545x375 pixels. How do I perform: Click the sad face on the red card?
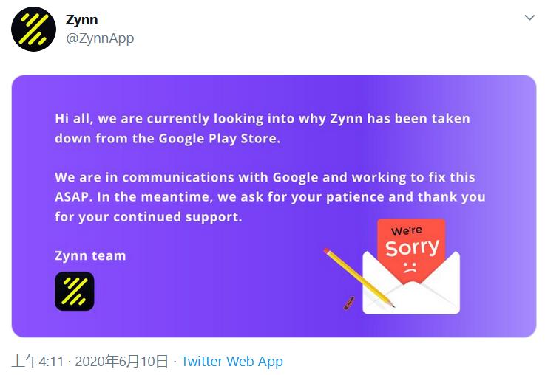[x=410, y=267]
